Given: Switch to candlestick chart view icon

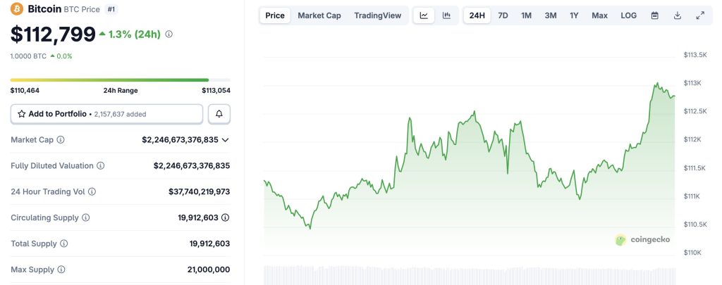Looking at the screenshot, I should 446,15.
